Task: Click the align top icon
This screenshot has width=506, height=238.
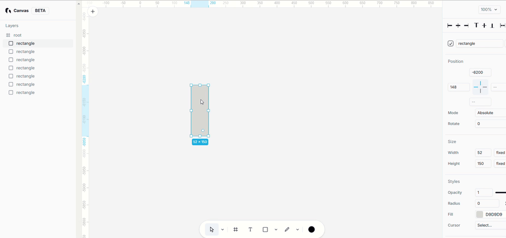Action: click(476, 26)
